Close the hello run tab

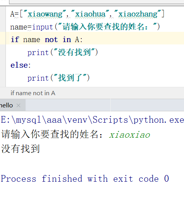pos(18,105)
